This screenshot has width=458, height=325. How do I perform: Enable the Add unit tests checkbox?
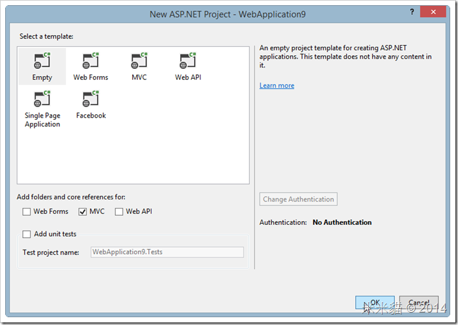[27, 234]
